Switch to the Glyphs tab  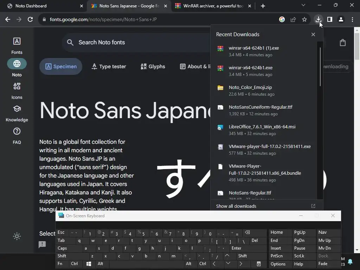pos(153,66)
